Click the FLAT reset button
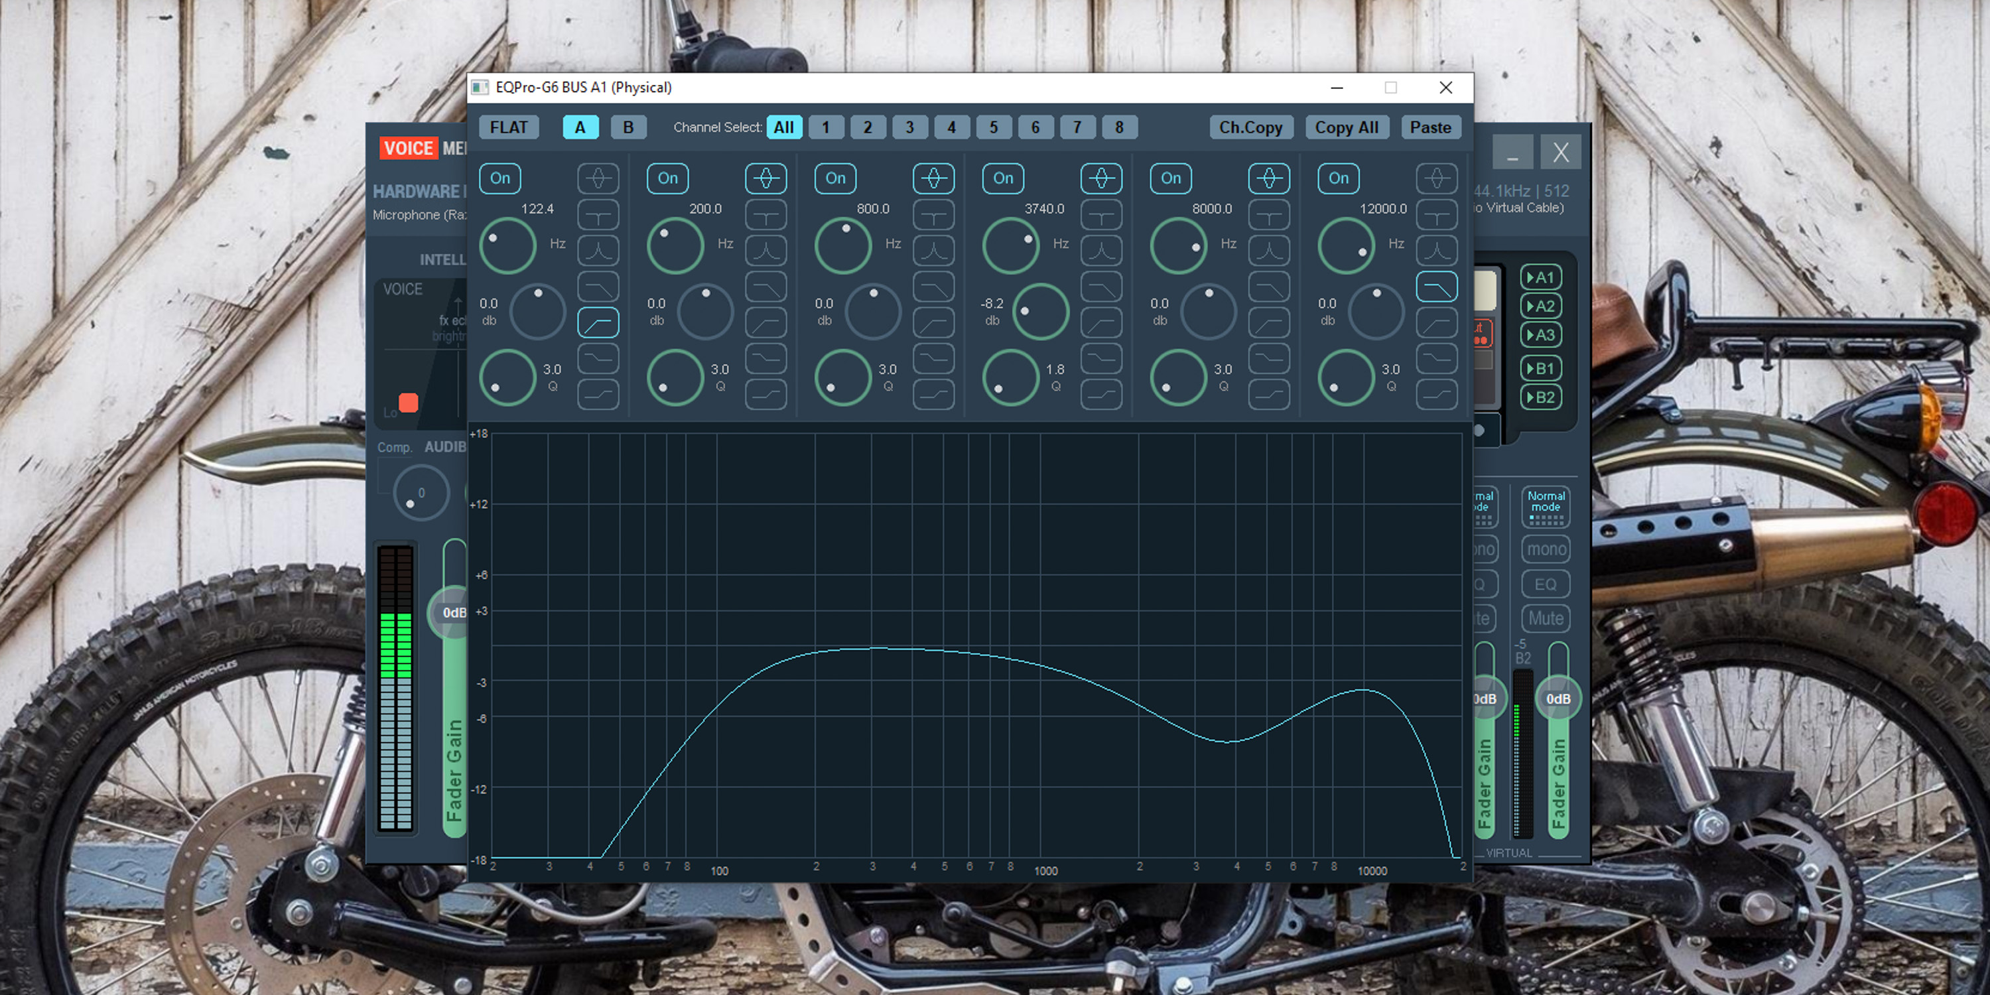Screen dimensions: 1990x995 [514, 125]
